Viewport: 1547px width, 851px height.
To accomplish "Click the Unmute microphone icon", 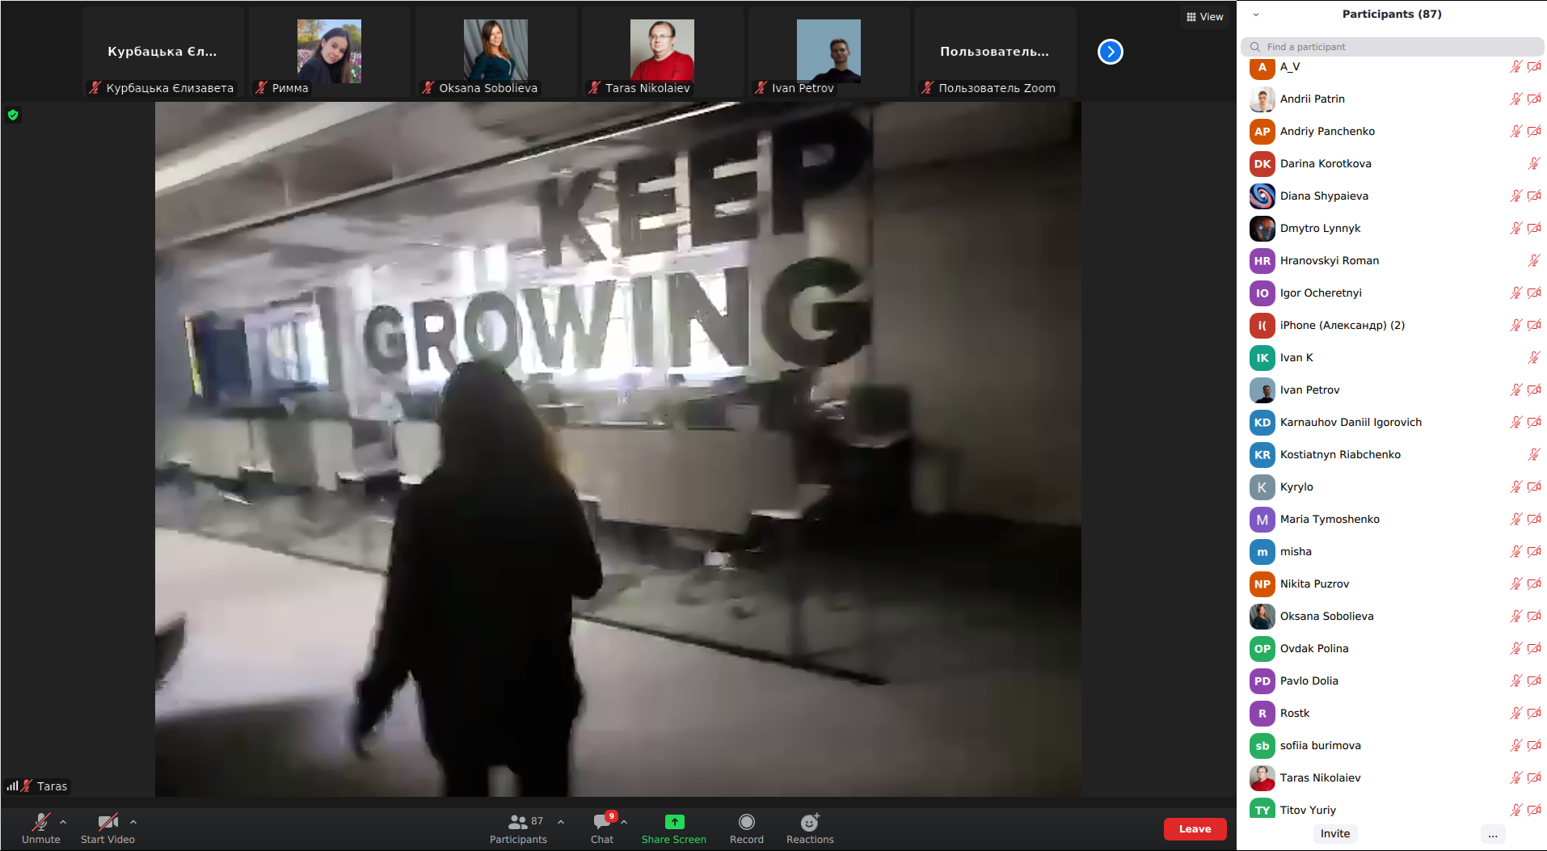I will coord(40,822).
